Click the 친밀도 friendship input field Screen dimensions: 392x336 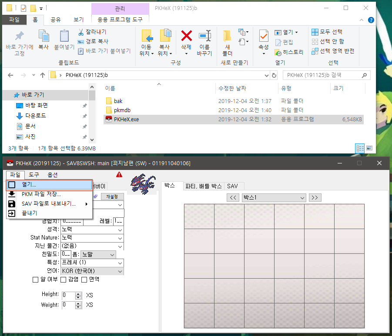[x=66, y=254]
